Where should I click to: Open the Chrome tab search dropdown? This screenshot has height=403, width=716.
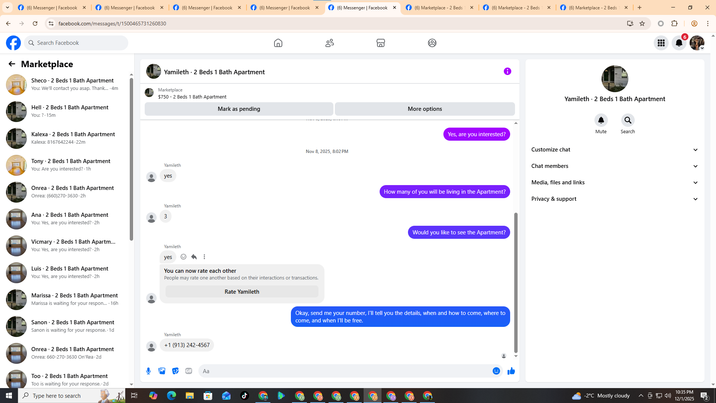click(x=7, y=7)
